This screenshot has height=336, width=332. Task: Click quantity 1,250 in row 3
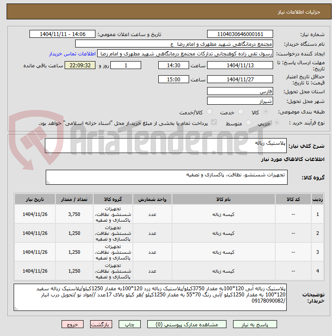(x=74, y=252)
